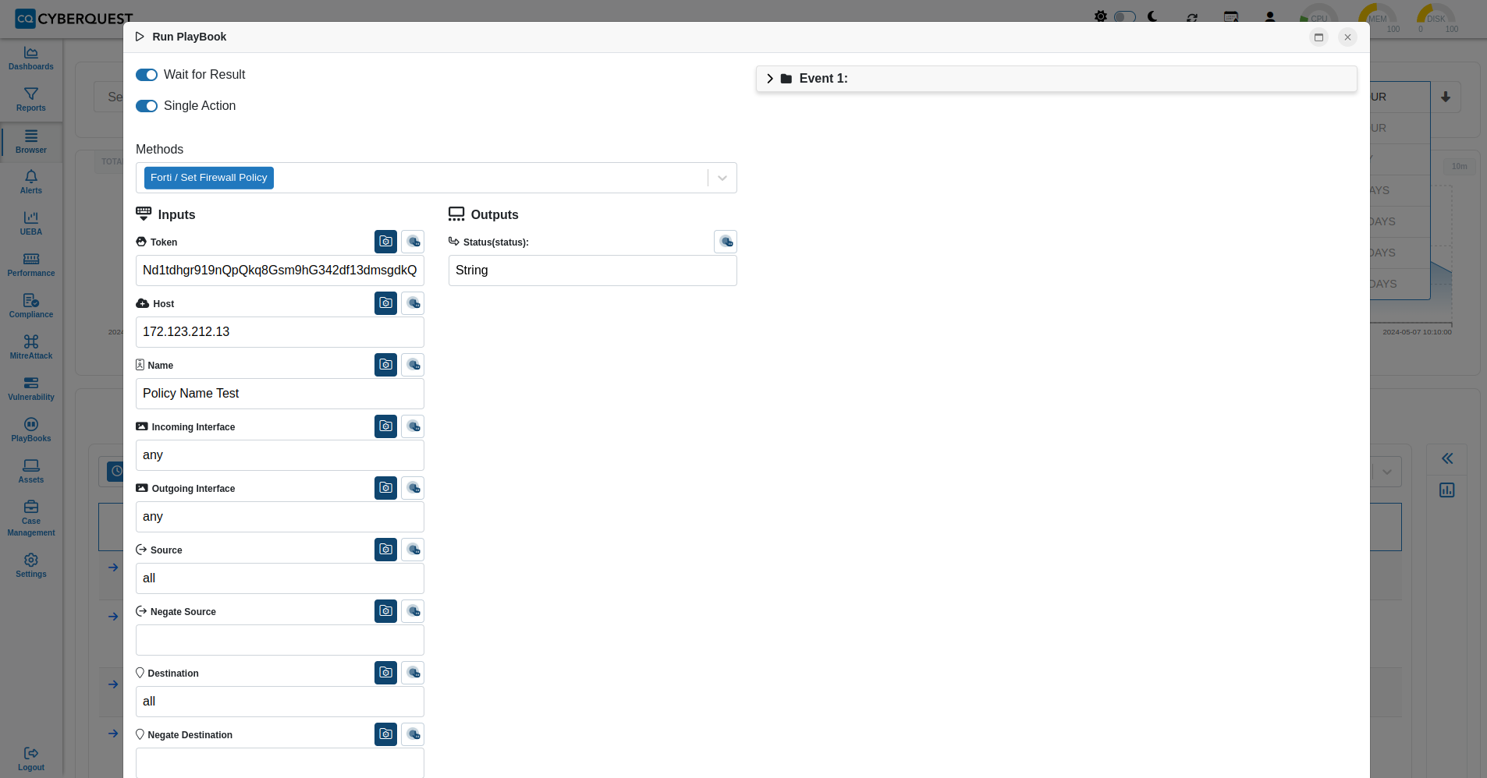Open Case Management in the sidebar
This screenshot has width=1487, height=778.
click(x=31, y=518)
